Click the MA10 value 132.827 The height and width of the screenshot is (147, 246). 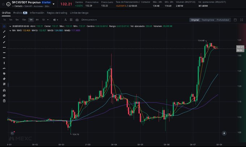point(42,30)
